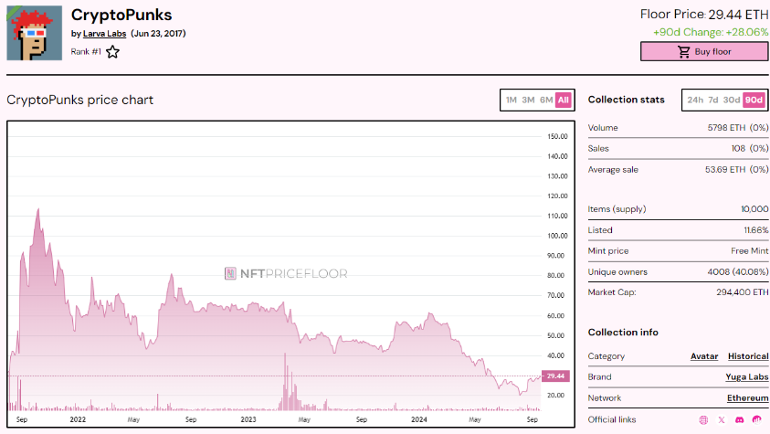Open the Yuga Labs brand link
The width and height of the screenshot is (770, 434).
pos(747,377)
